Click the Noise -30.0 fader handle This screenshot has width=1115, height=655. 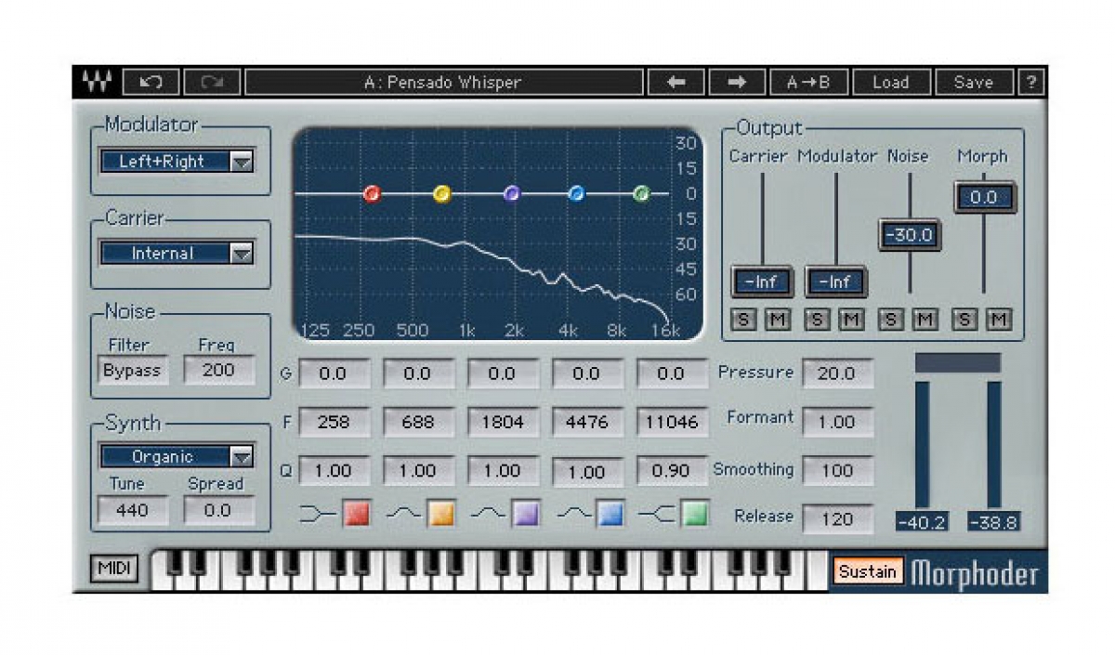click(x=910, y=235)
